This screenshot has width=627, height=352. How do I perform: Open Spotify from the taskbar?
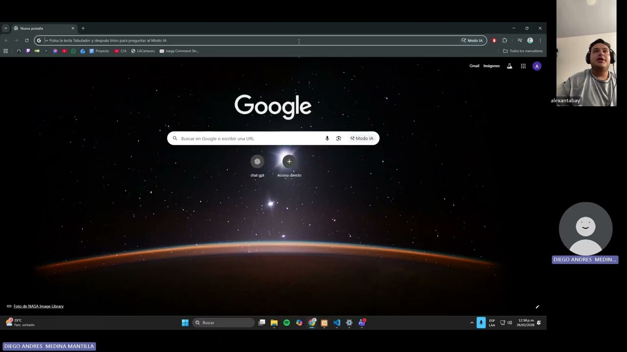[x=287, y=323]
